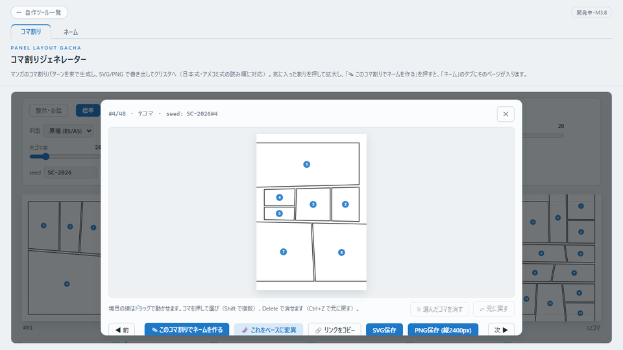
Task: Open the 判型 原稿 (B5/A5) dropdown
Action: (69, 130)
